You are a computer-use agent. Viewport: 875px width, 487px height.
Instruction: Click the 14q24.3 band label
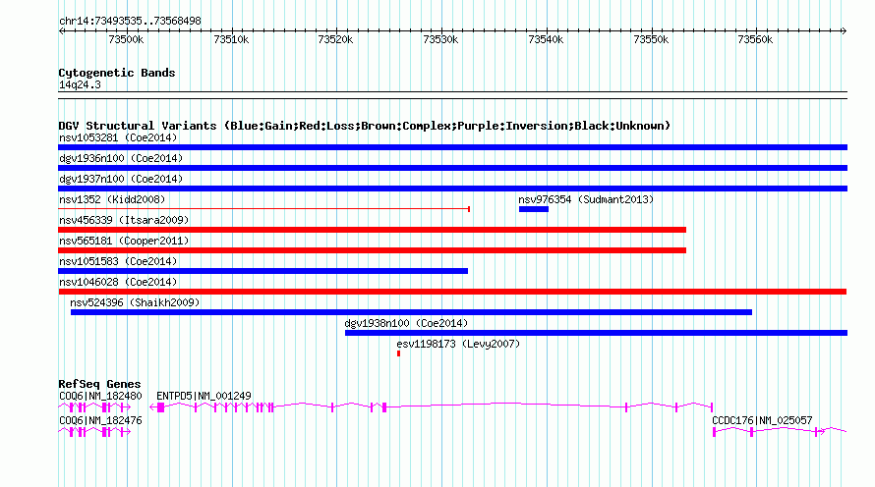(80, 84)
